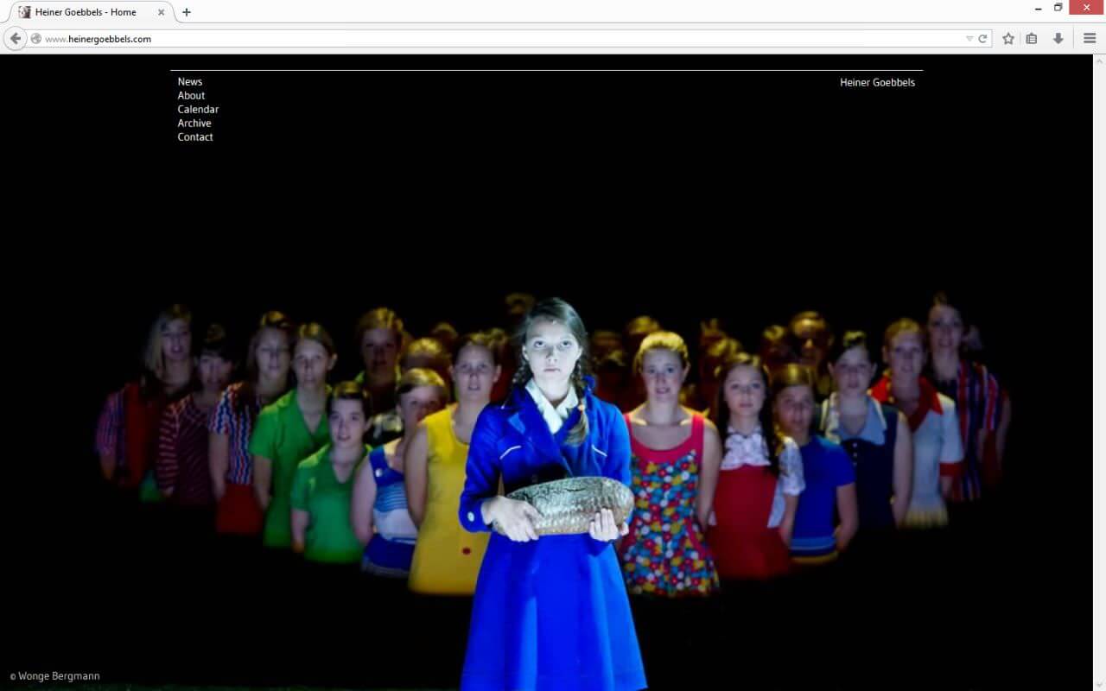This screenshot has height=691, width=1106.
Task: Close the Heiner Goebbels - Home tab
Action: 161,12
